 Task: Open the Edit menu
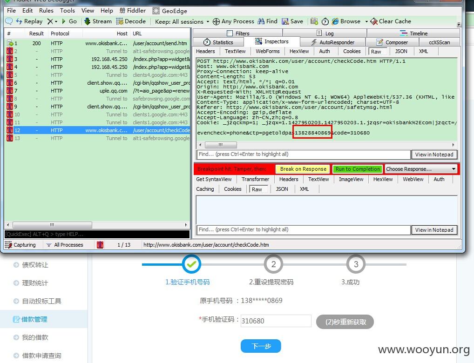[x=27, y=11]
